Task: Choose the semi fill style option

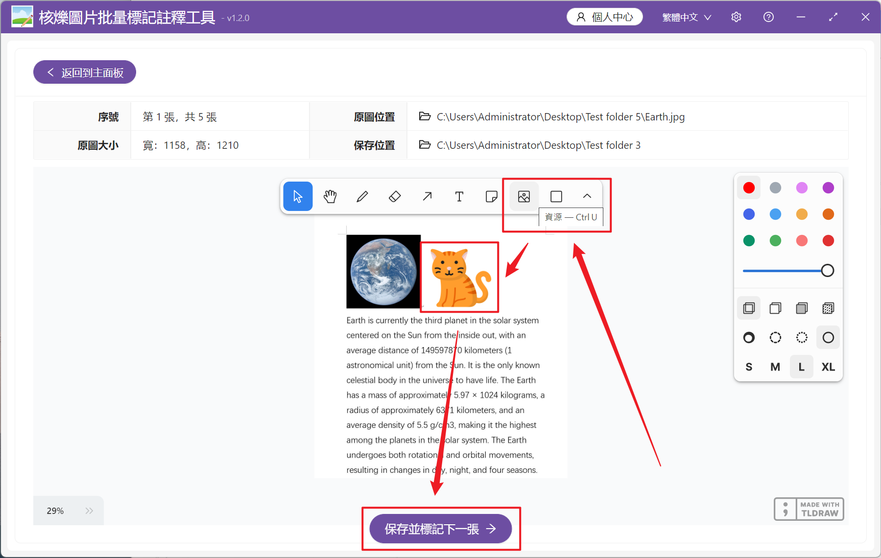Action: [775, 308]
